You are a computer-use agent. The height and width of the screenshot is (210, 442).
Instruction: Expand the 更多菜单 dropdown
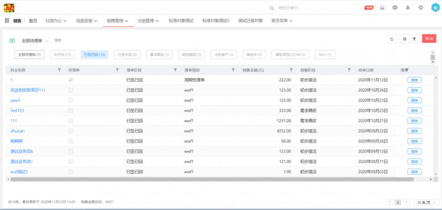coord(282,21)
